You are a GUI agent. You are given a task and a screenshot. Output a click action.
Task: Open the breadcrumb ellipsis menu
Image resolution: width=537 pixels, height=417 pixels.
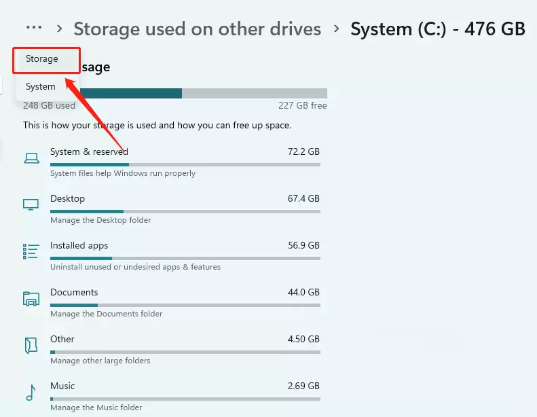click(x=34, y=27)
